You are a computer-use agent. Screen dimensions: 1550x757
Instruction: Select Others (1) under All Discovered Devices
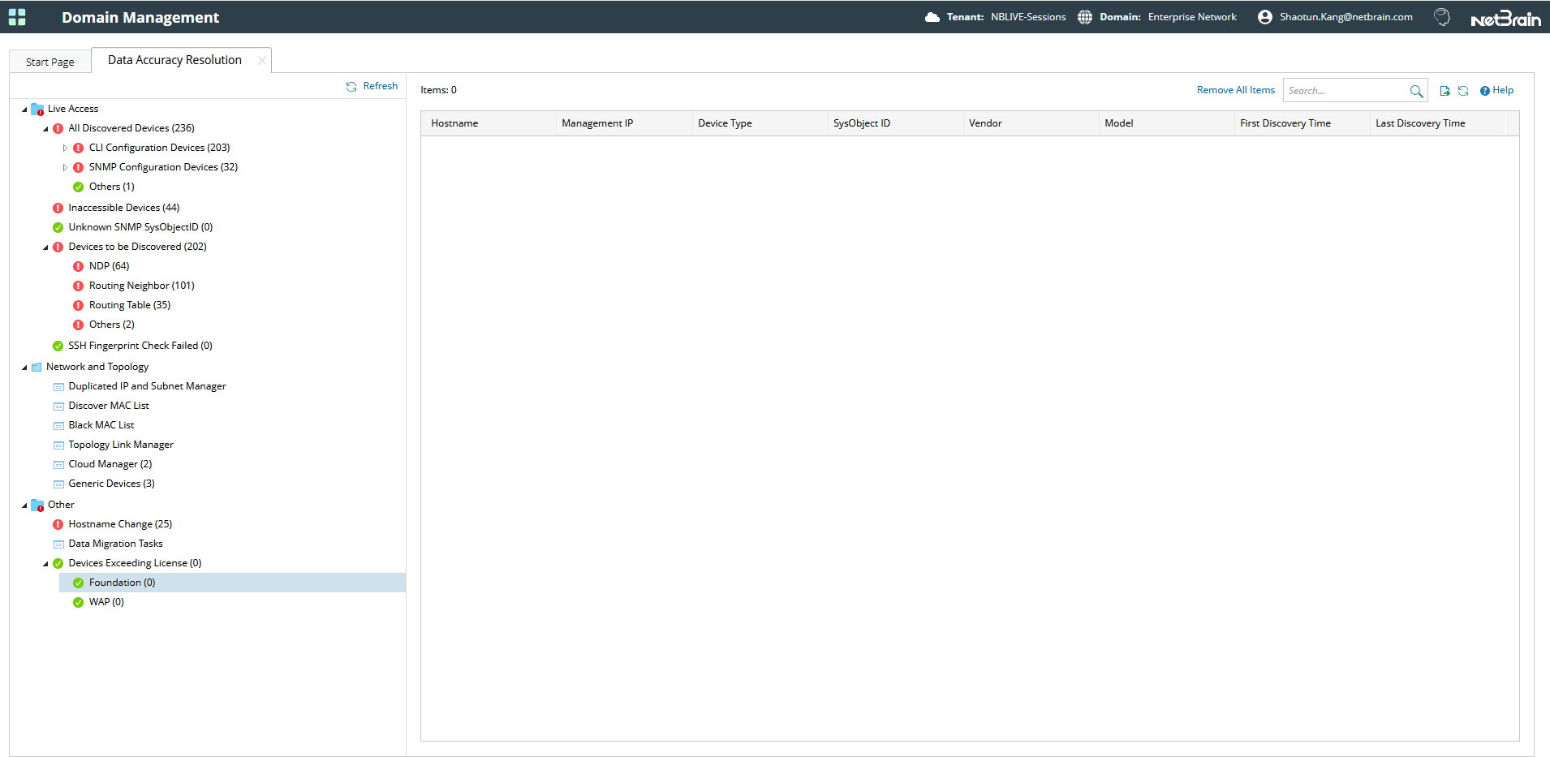point(112,187)
